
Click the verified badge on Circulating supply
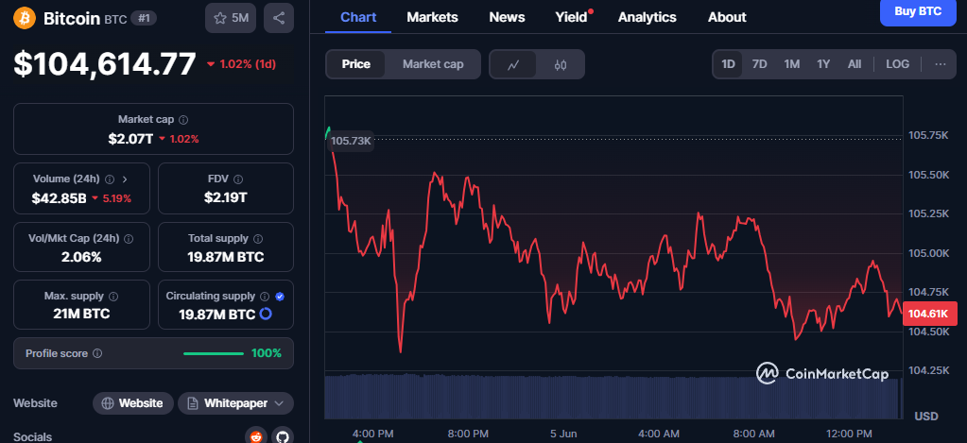(280, 297)
